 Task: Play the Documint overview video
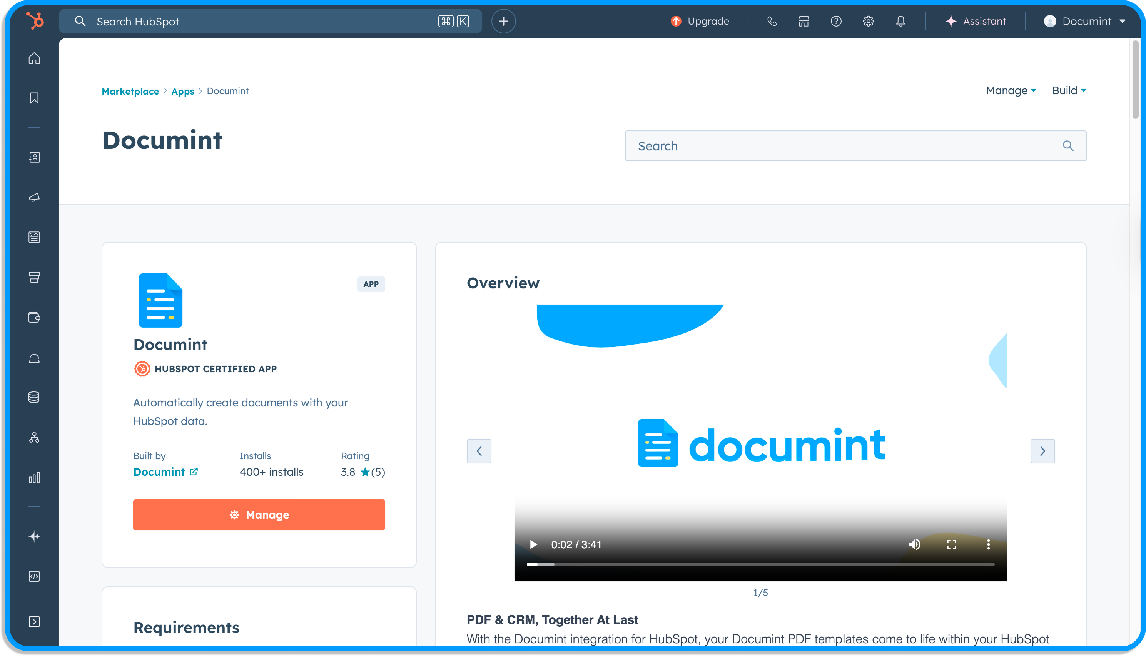533,544
